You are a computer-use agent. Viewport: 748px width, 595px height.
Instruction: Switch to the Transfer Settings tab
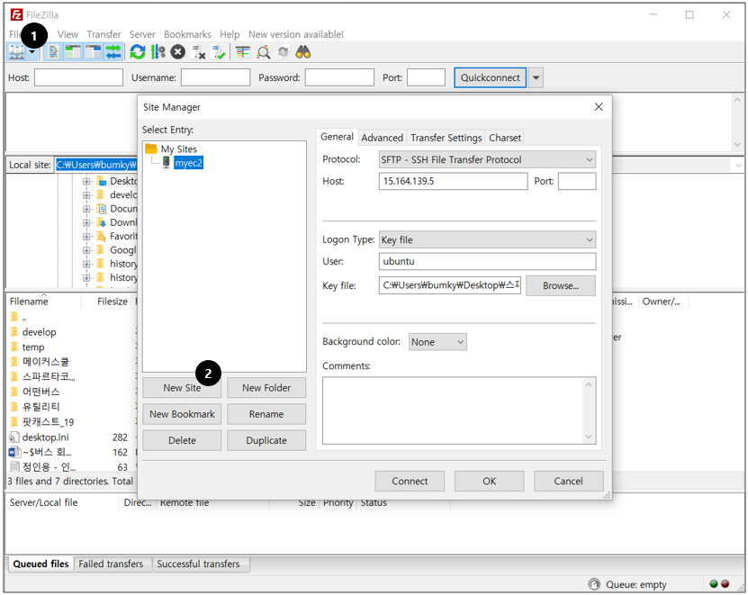point(446,138)
